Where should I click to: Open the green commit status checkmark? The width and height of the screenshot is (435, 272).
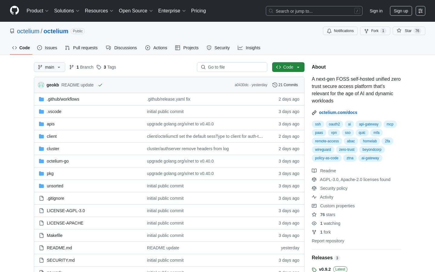click(100, 85)
